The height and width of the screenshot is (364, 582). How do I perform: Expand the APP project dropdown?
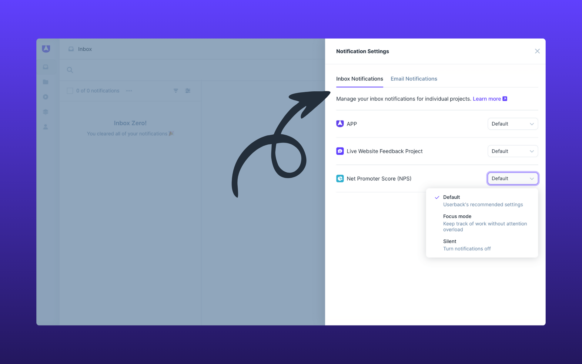(513, 124)
